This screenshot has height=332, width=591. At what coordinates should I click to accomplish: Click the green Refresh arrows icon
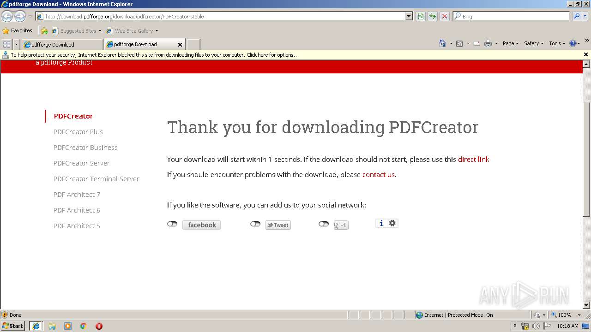[433, 16]
